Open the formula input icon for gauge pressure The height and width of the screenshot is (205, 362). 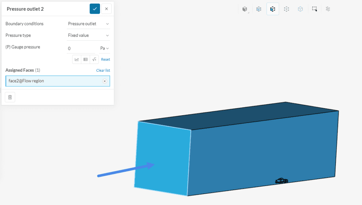94,59
